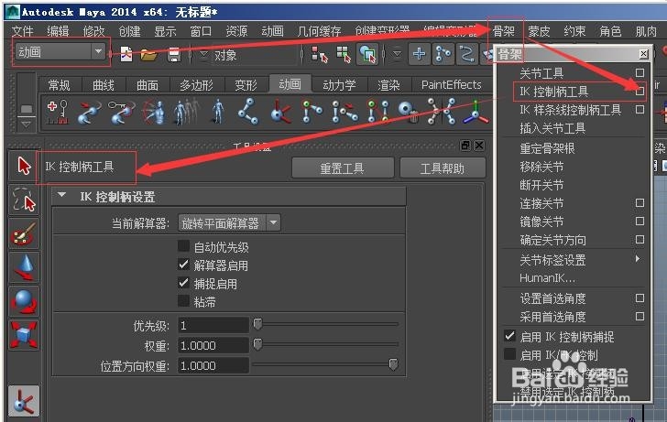Choose the Paint Selection brush tool
This screenshot has width=667, height=422.
point(24,233)
